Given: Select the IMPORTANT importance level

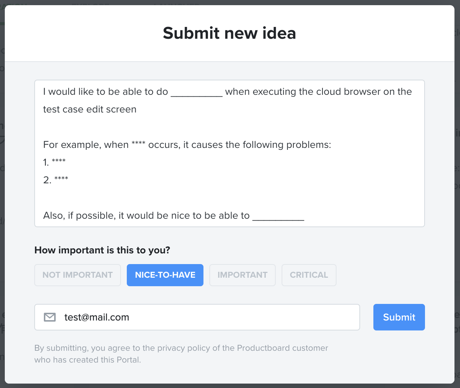Looking at the screenshot, I should pyautogui.click(x=242, y=275).
